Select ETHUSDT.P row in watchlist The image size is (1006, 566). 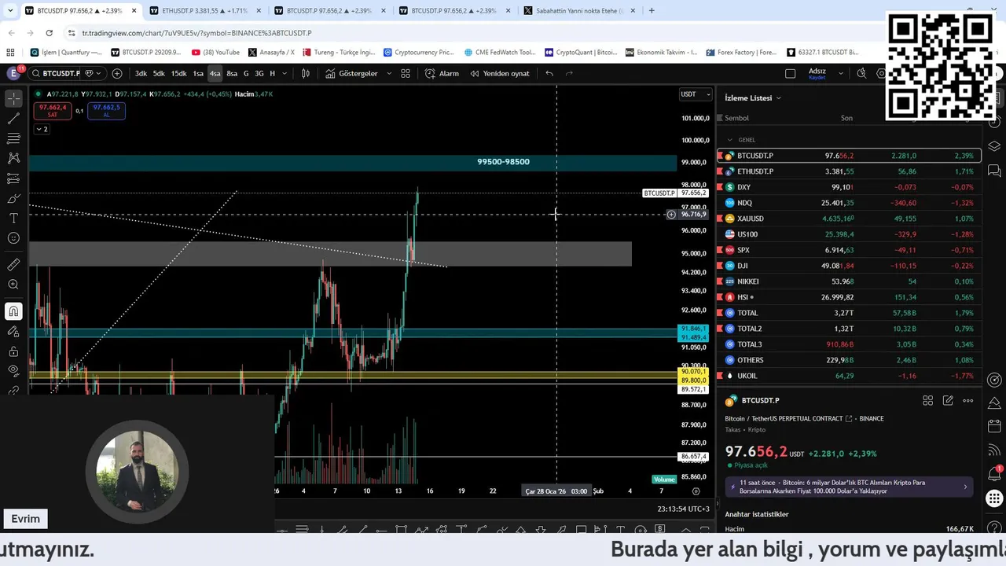(850, 171)
